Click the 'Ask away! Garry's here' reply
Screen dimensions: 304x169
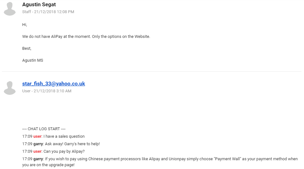coord(72,144)
